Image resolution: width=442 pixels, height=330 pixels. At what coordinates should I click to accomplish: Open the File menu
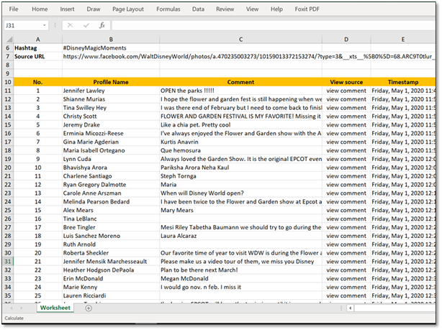[14, 9]
